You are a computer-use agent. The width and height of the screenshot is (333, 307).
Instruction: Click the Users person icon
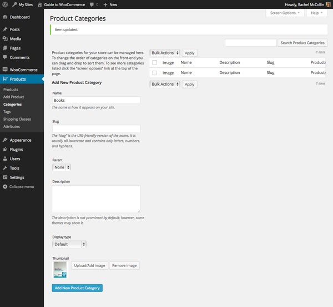5,159
